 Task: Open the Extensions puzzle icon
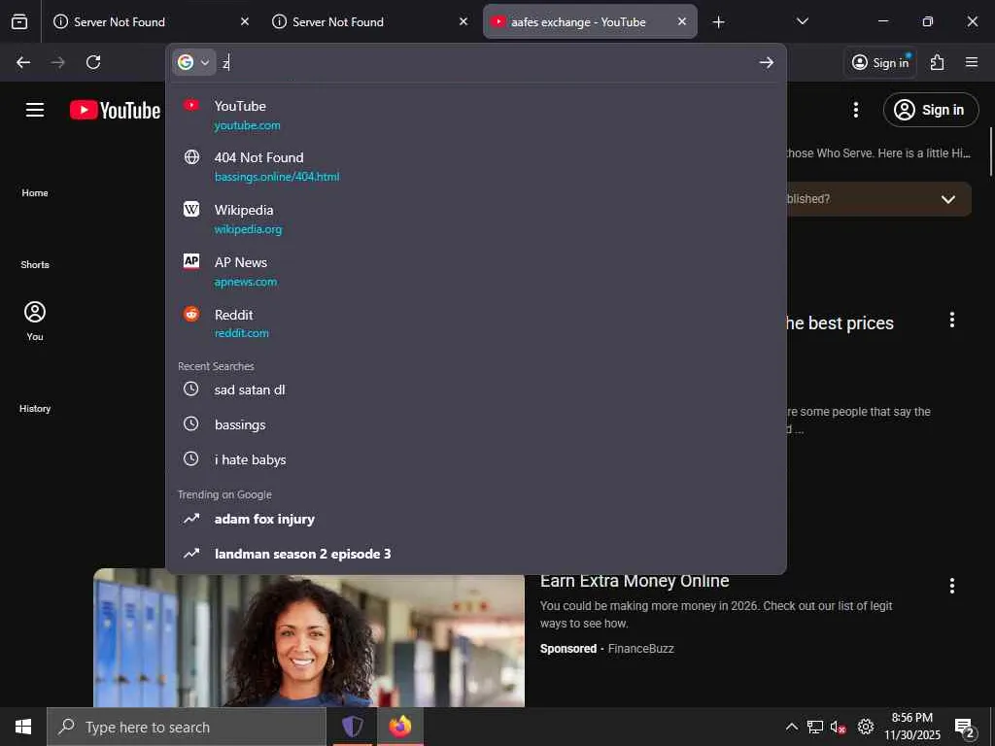click(938, 62)
